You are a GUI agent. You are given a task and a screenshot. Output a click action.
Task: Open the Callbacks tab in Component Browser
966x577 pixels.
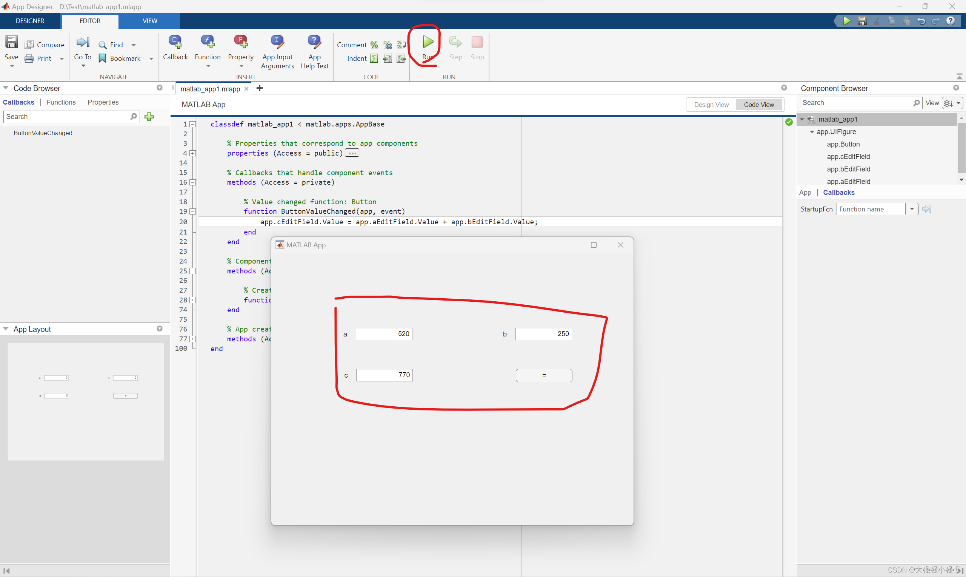pos(838,193)
